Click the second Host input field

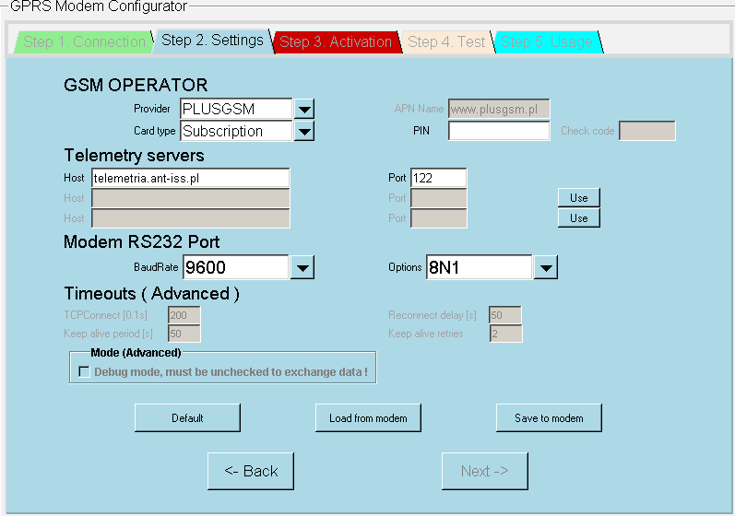(x=190, y=198)
